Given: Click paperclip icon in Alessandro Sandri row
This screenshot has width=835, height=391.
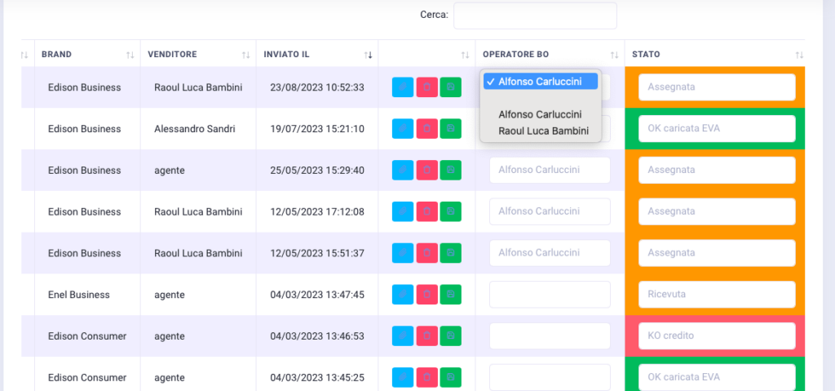Looking at the screenshot, I should [403, 128].
